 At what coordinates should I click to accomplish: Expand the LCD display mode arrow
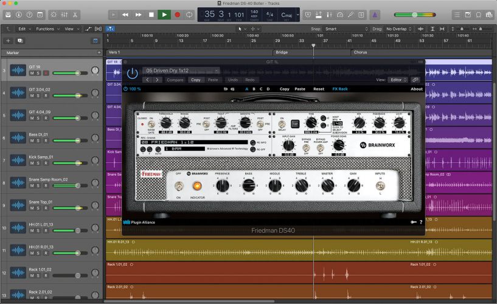297,15
